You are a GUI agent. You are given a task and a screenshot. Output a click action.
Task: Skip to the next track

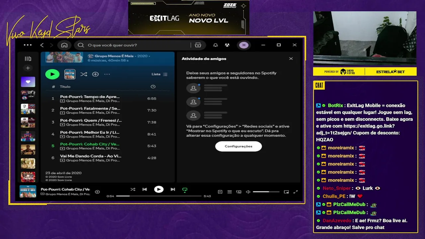[x=173, y=189]
